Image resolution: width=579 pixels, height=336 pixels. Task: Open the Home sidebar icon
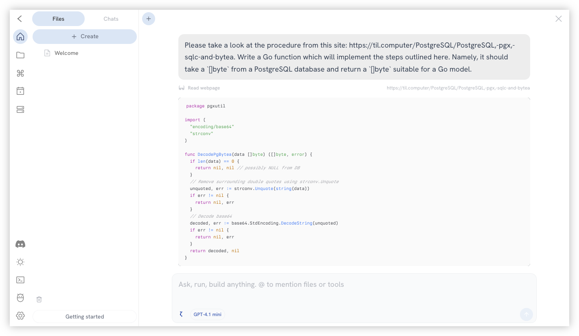click(20, 37)
